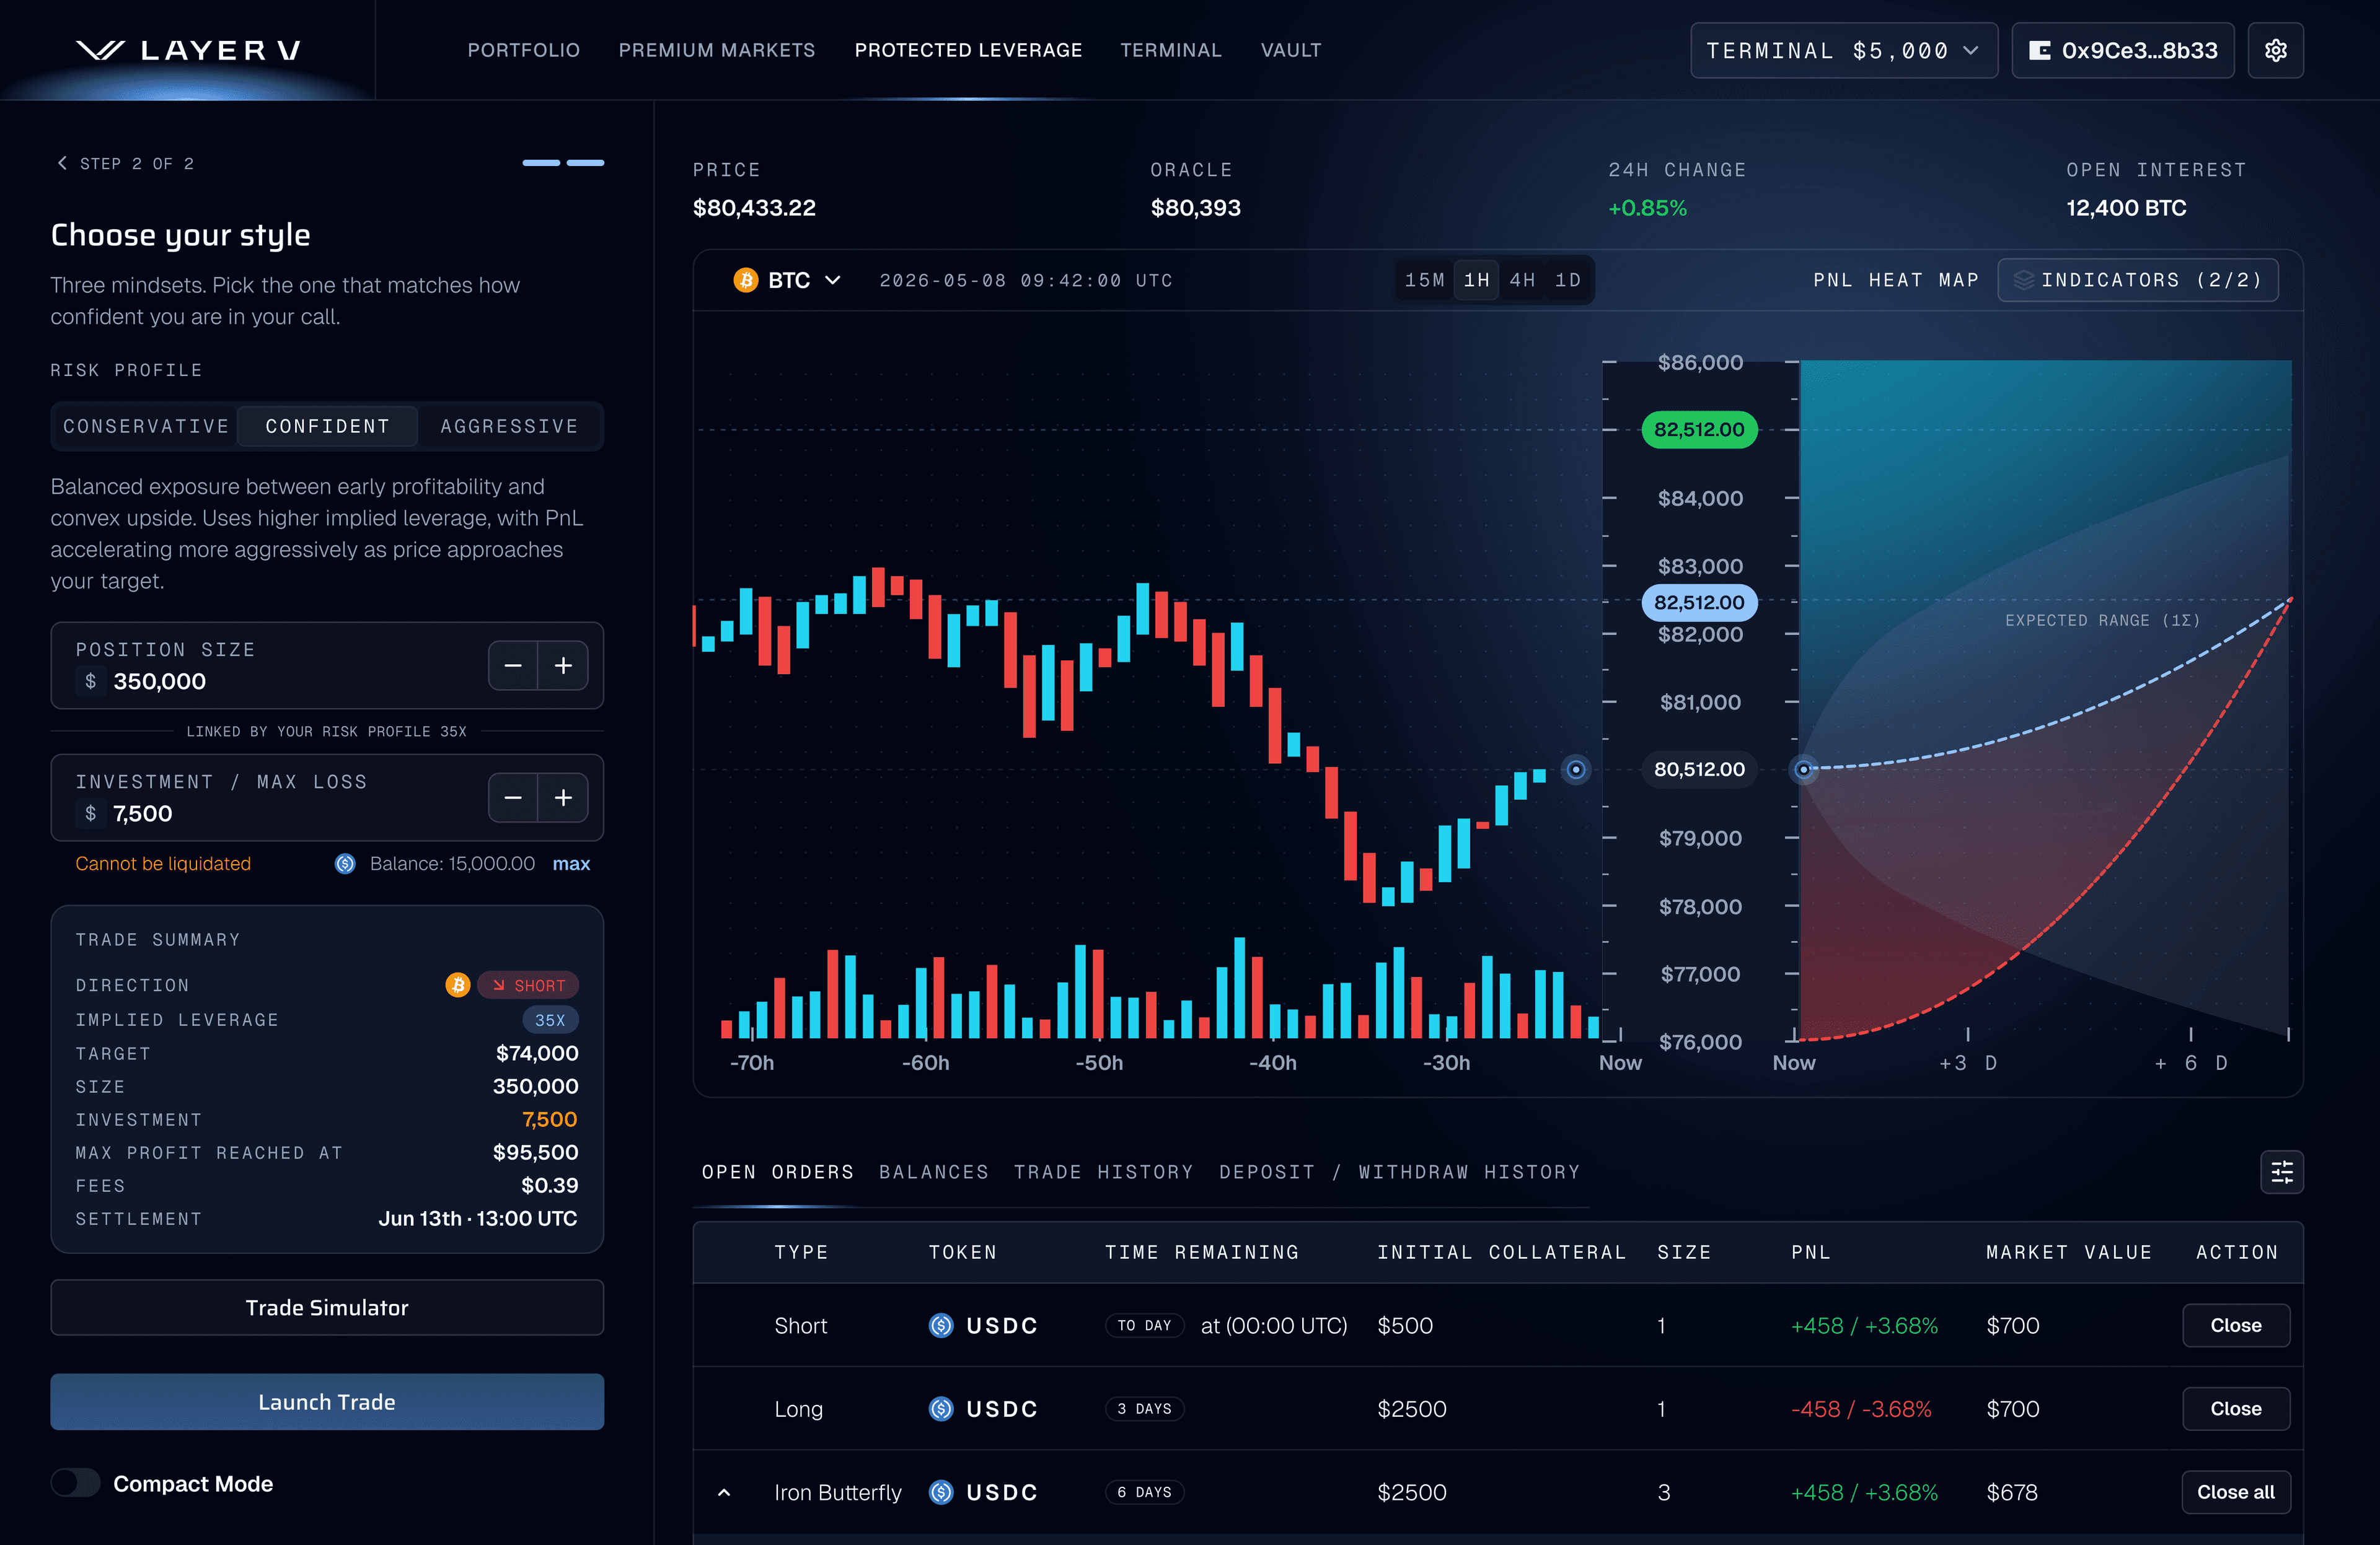Open the settings gear icon
The width and height of the screenshot is (2380, 1545).
tap(2275, 50)
